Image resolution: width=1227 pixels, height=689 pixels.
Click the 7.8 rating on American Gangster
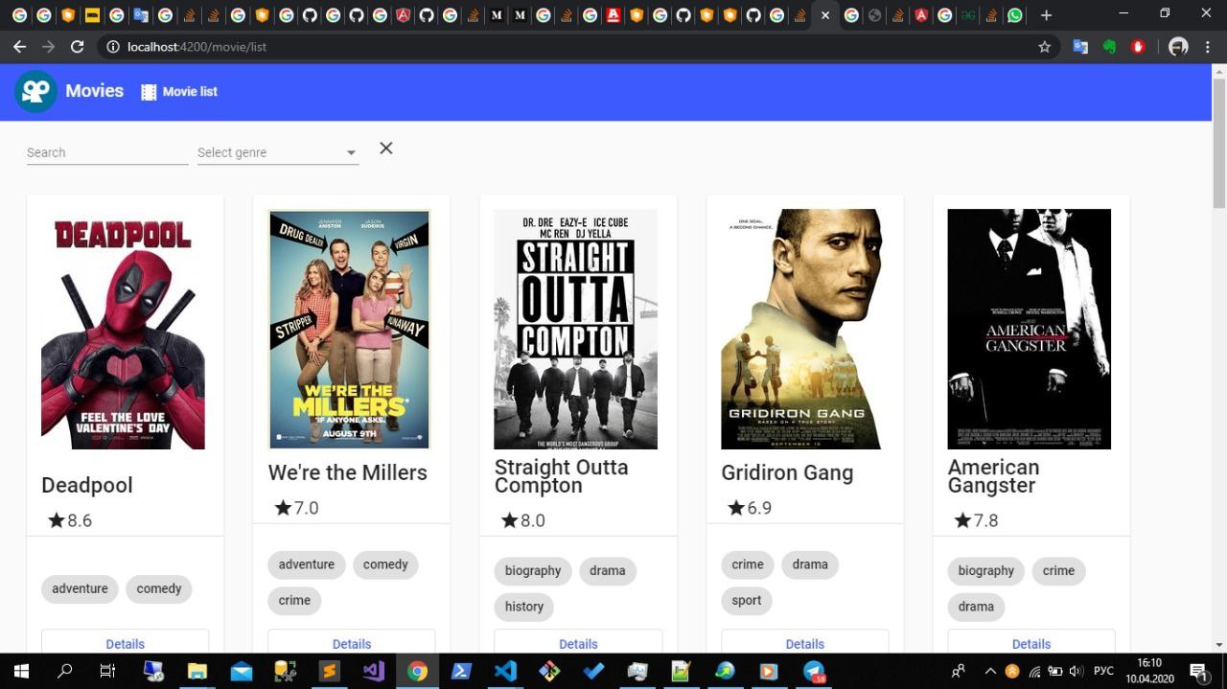point(976,520)
